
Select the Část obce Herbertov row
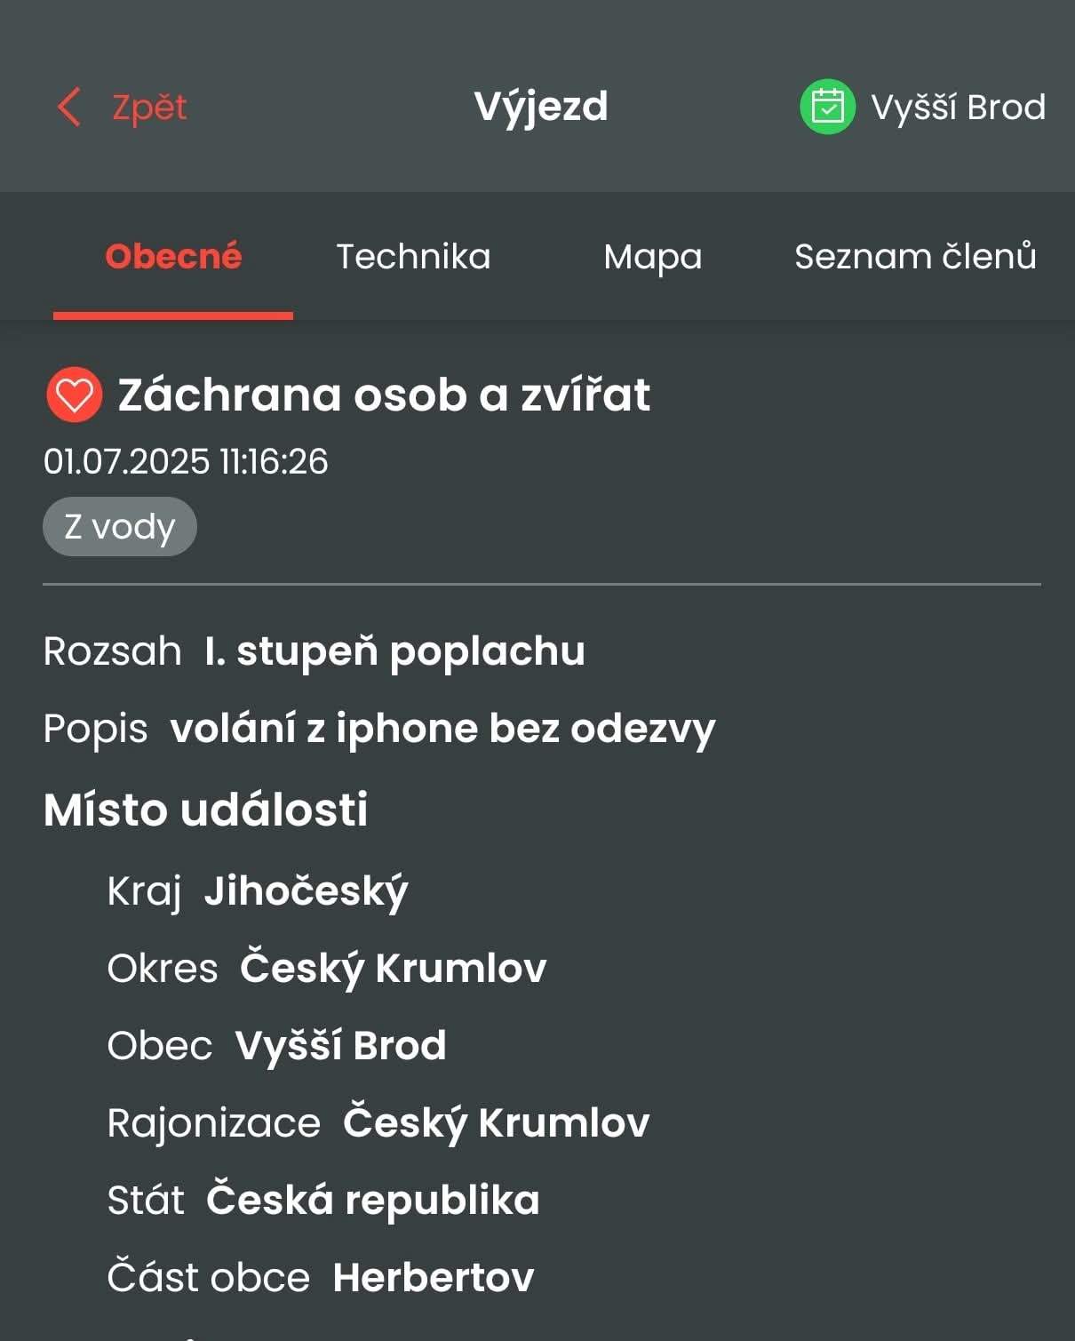click(321, 1277)
